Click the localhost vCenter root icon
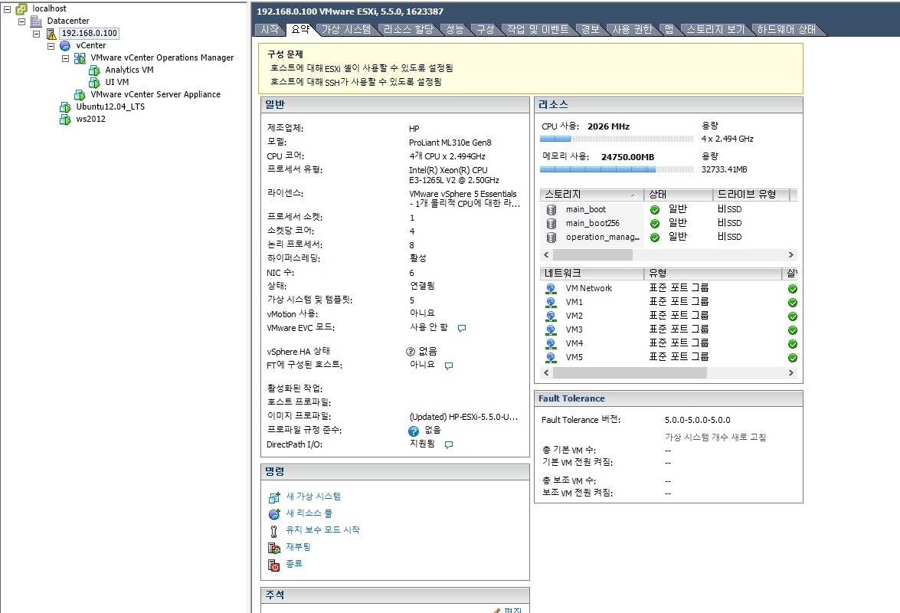Image resolution: width=900 pixels, height=613 pixels. click(21, 8)
